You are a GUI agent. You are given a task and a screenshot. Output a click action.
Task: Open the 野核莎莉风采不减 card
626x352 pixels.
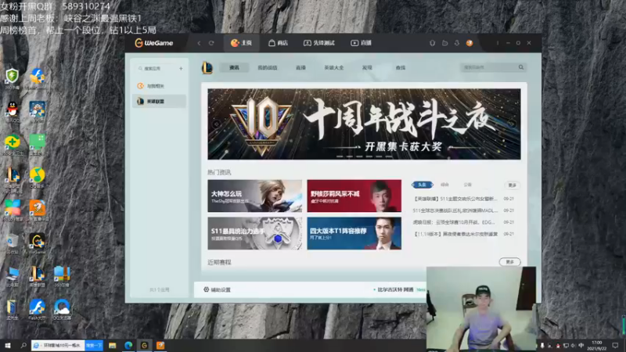click(354, 196)
